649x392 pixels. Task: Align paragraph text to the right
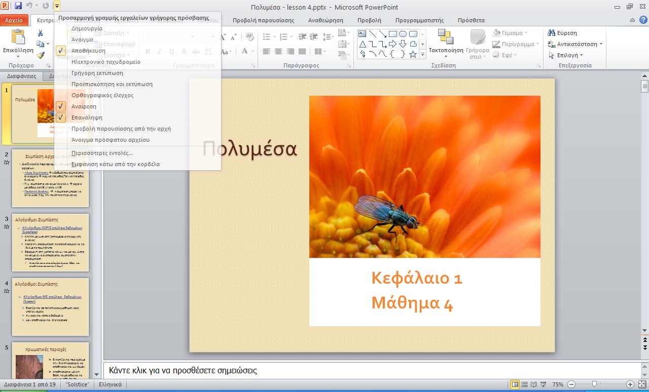coord(291,51)
